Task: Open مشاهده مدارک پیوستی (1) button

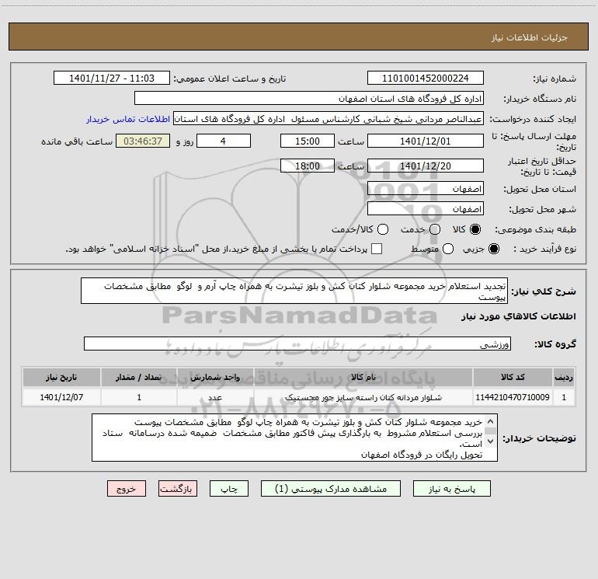Action: (331, 489)
